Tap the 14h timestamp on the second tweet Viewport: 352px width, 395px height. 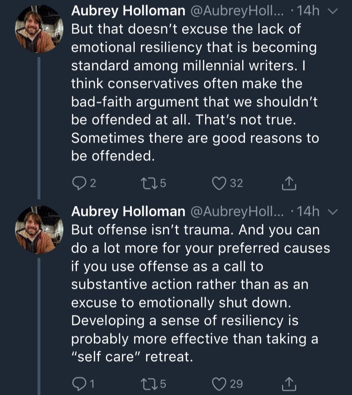[308, 212]
